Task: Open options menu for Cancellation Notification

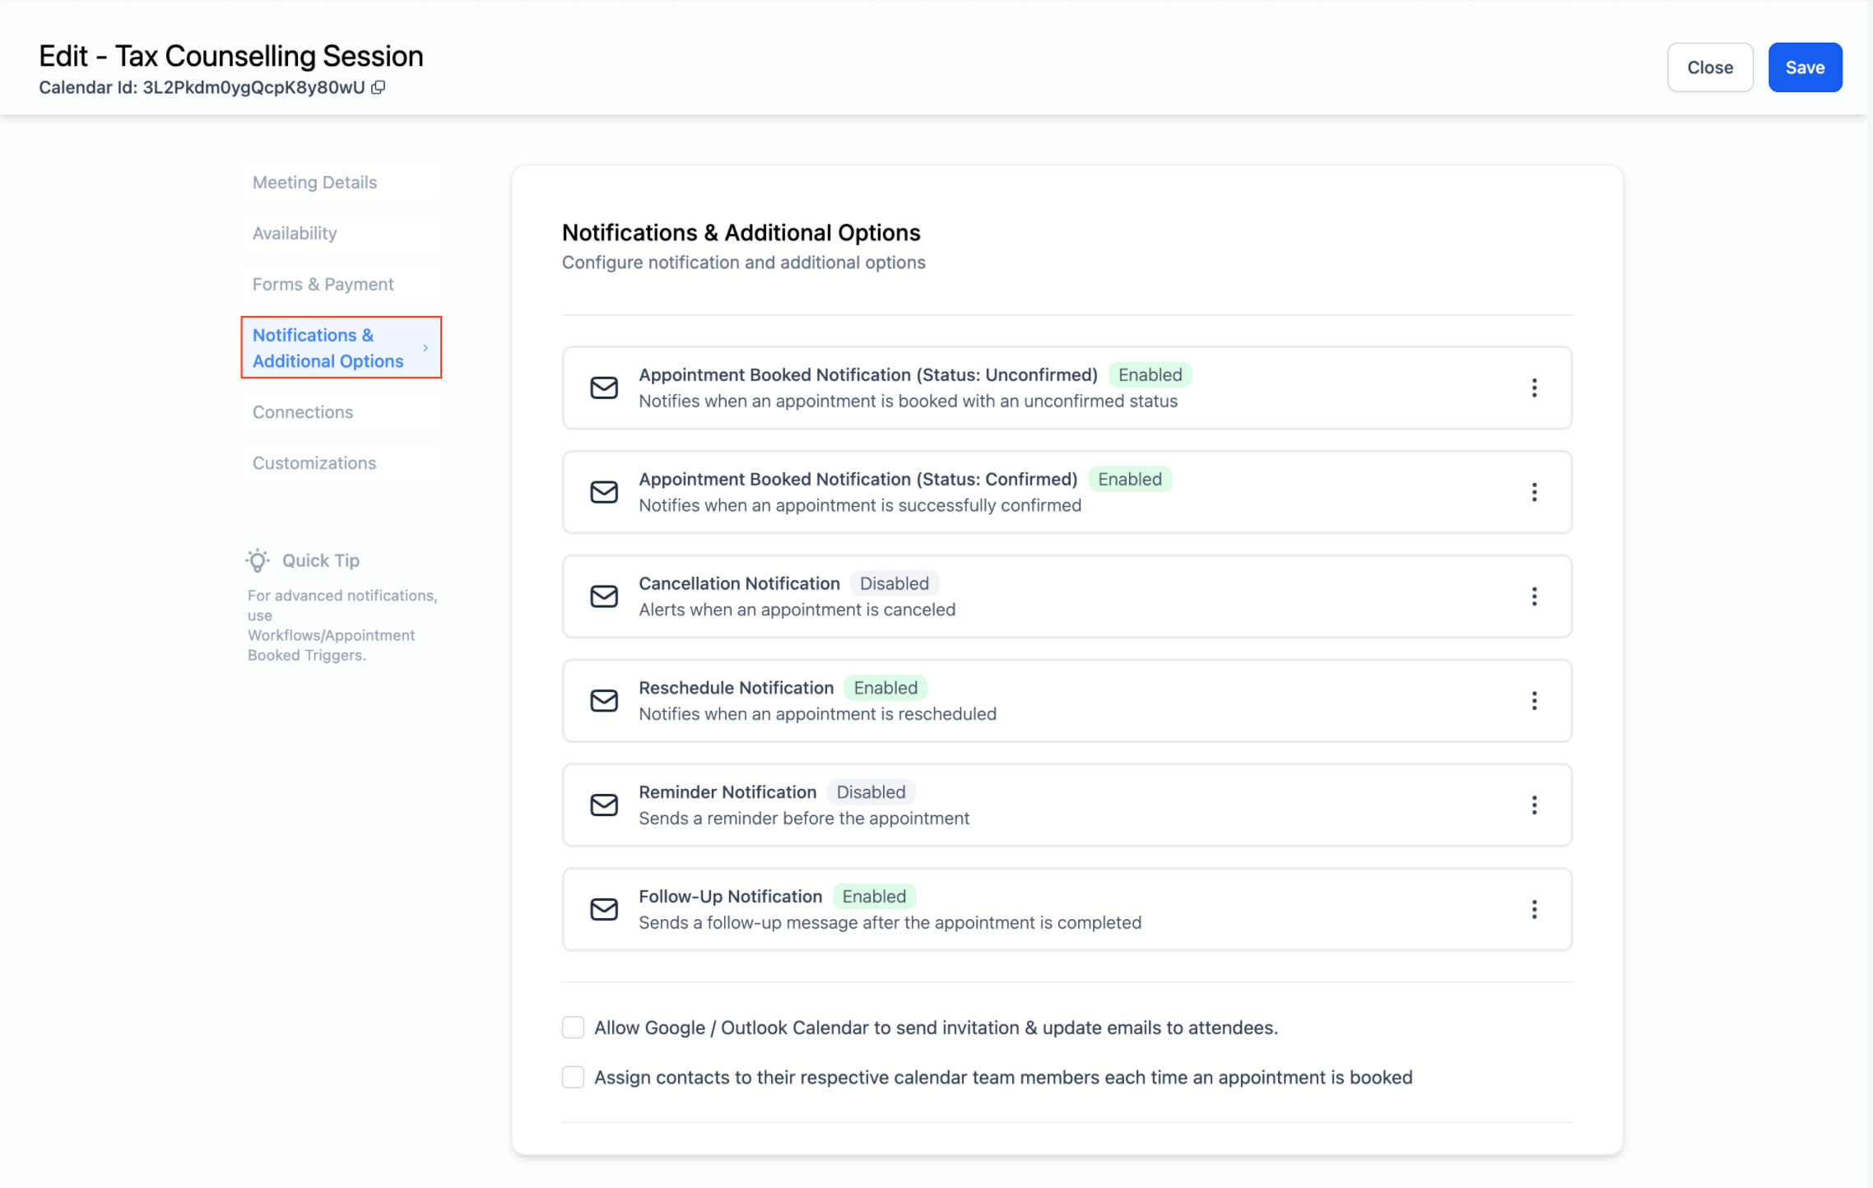Action: (x=1535, y=596)
